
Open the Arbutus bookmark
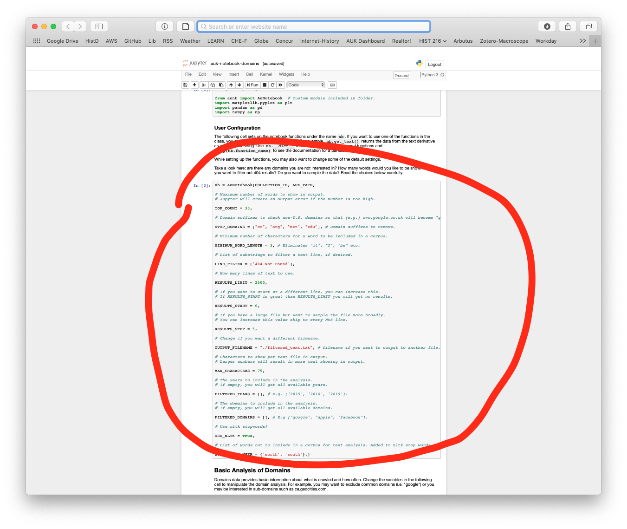coord(463,41)
